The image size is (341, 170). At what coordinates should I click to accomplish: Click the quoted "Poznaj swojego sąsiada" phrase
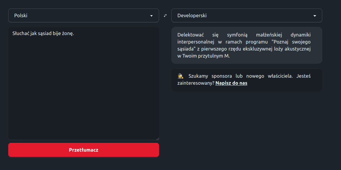click(290, 42)
